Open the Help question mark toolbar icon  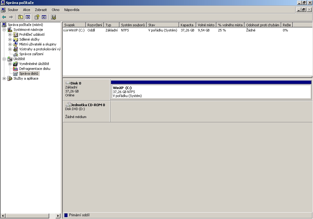pyautogui.click(x=37, y=17)
